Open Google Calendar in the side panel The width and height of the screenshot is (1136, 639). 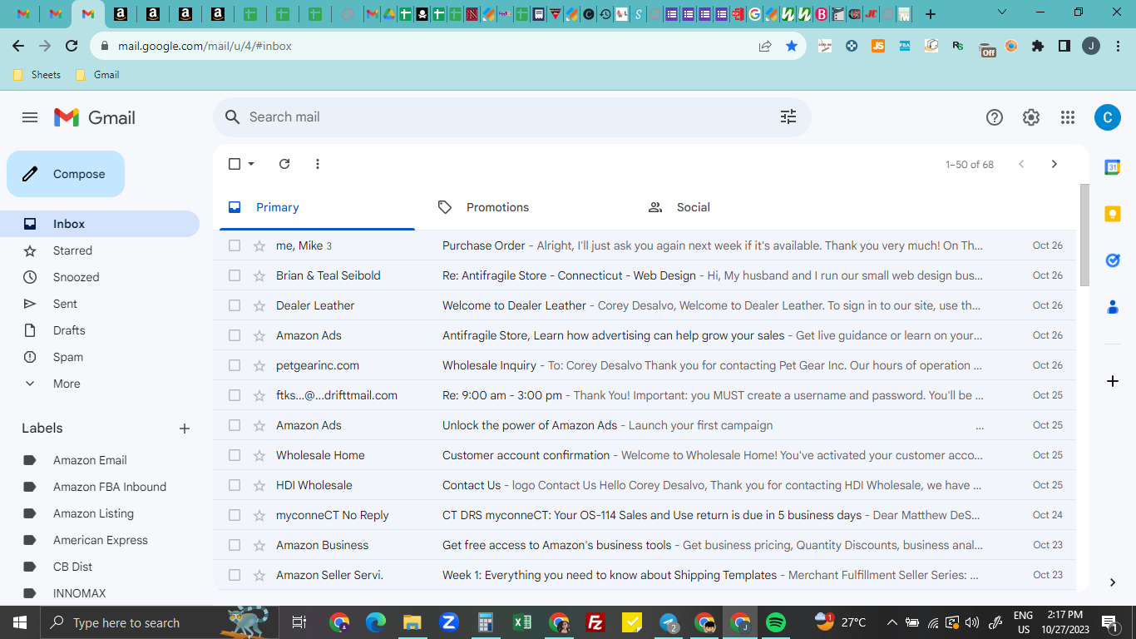coord(1113,167)
